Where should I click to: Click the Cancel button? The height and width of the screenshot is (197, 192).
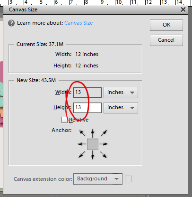click(x=166, y=40)
